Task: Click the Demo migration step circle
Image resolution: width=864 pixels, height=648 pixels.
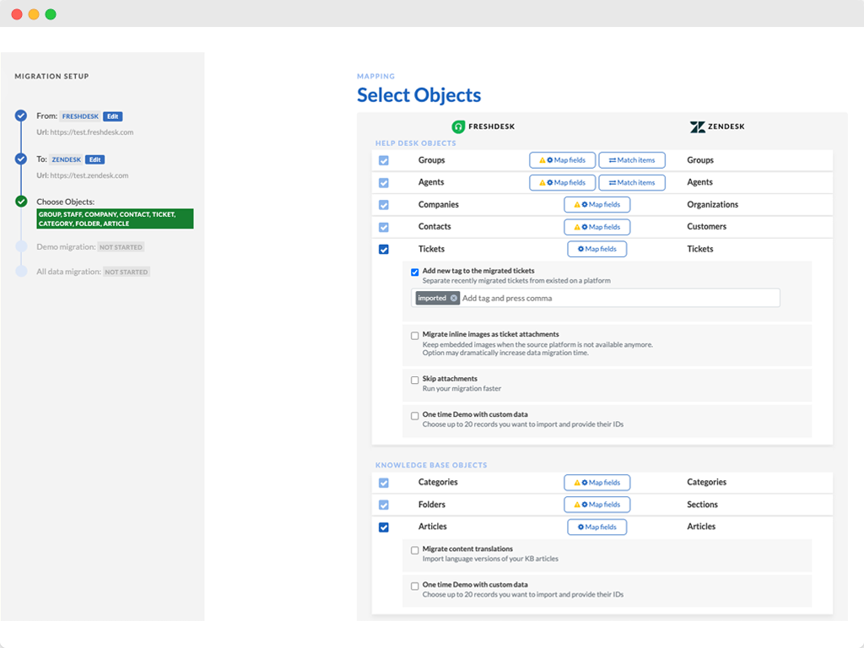Action: [21, 246]
